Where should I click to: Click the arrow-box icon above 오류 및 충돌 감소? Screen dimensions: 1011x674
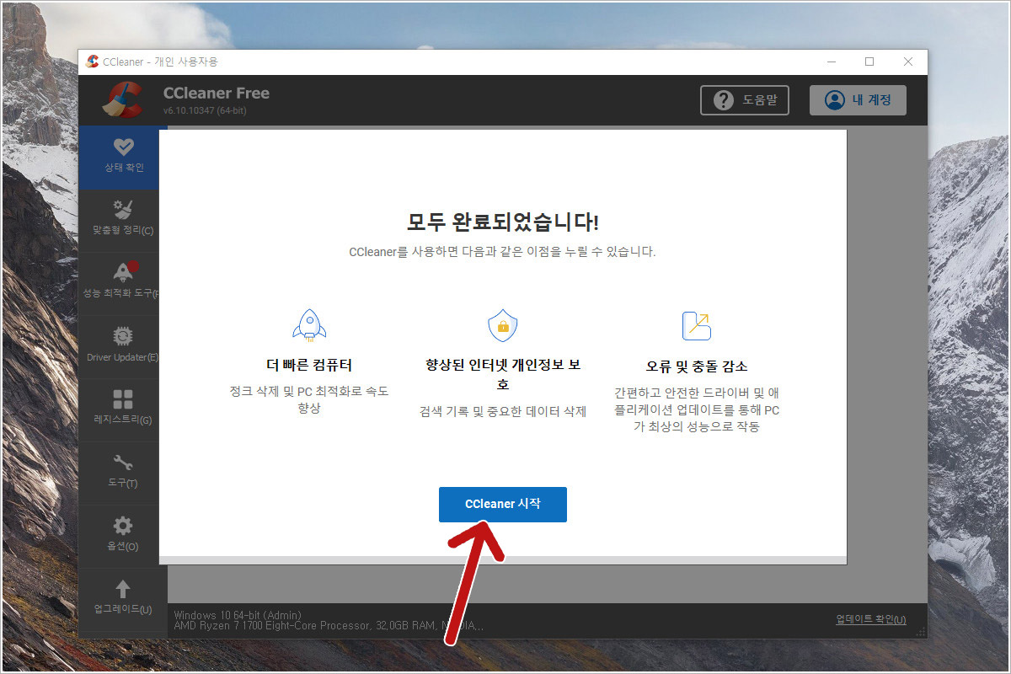point(697,325)
